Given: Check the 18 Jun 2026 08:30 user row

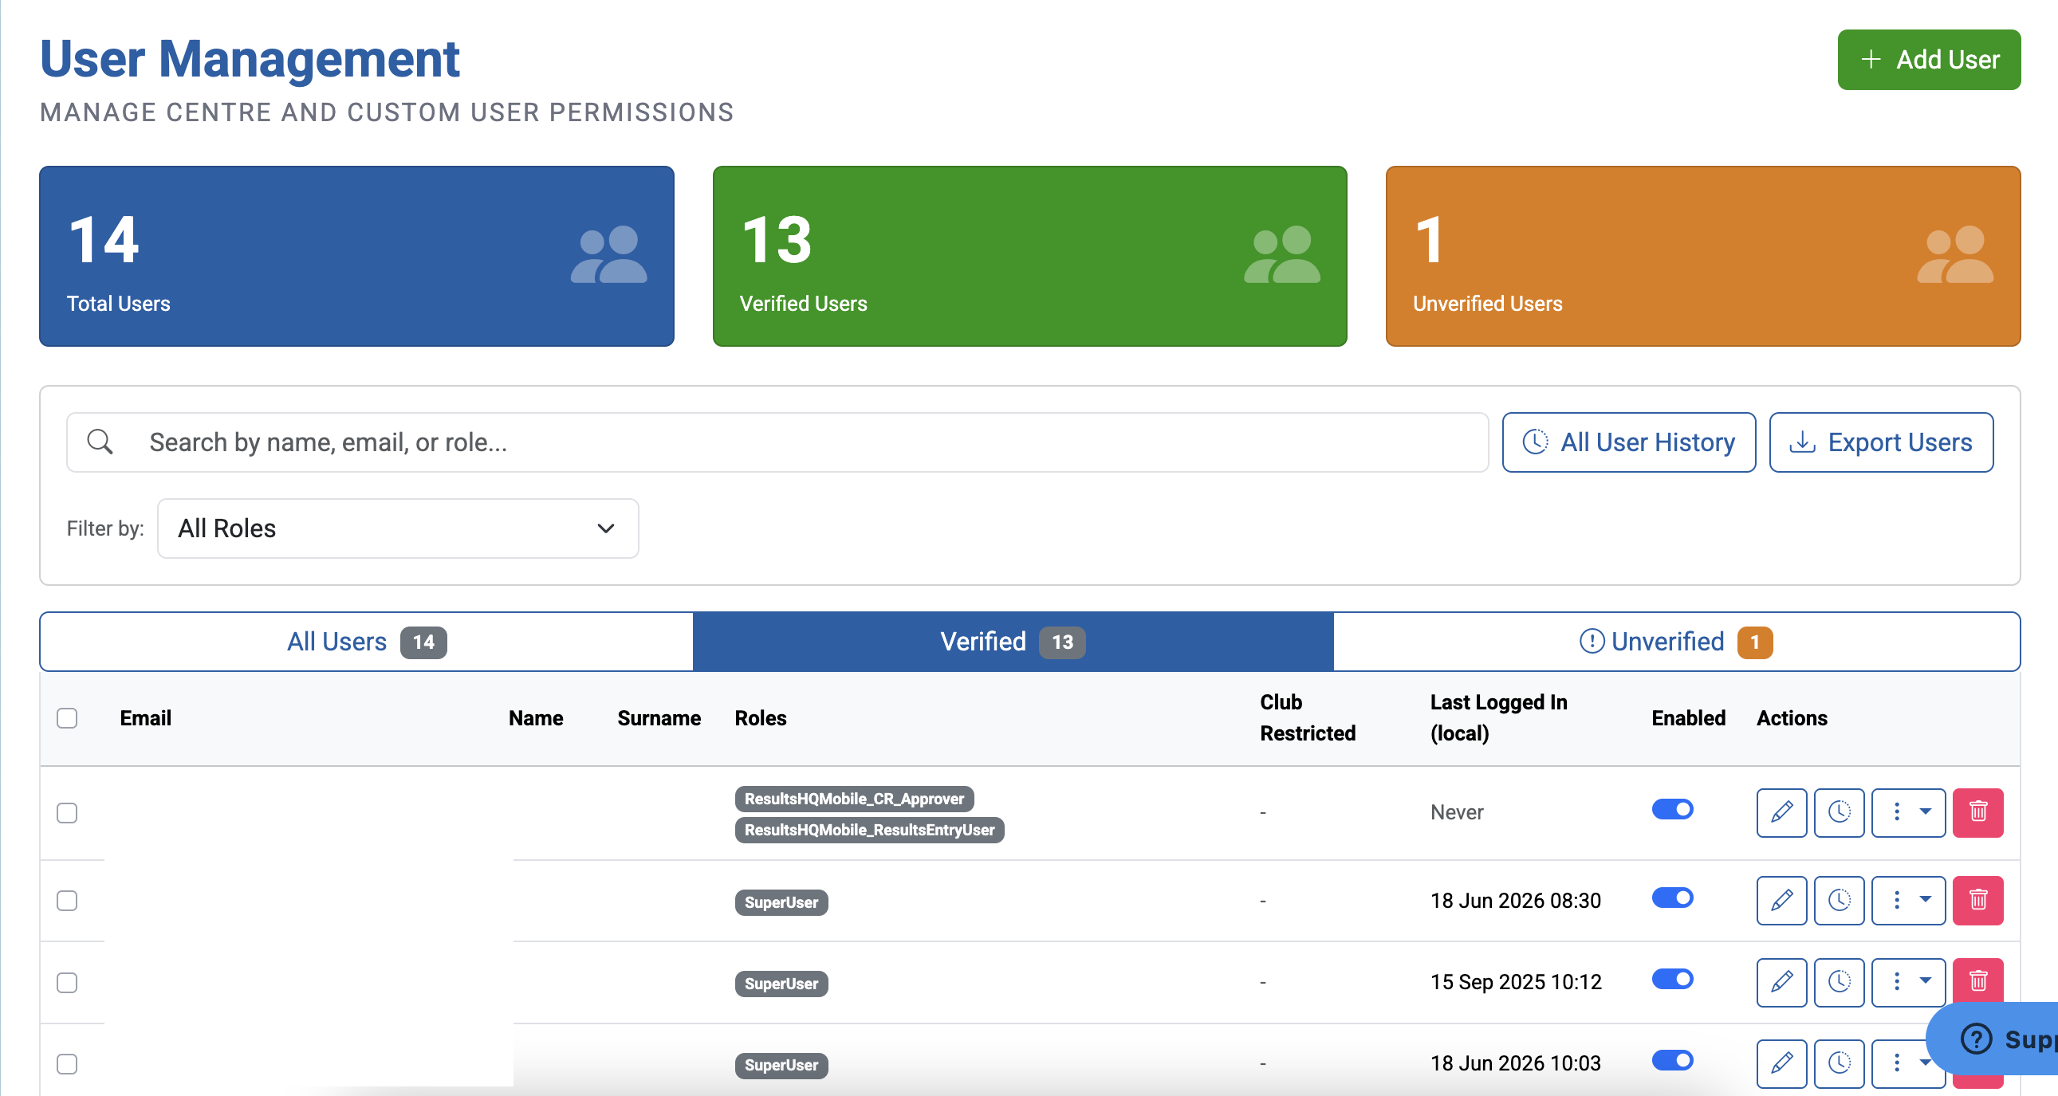Looking at the screenshot, I should tap(67, 901).
